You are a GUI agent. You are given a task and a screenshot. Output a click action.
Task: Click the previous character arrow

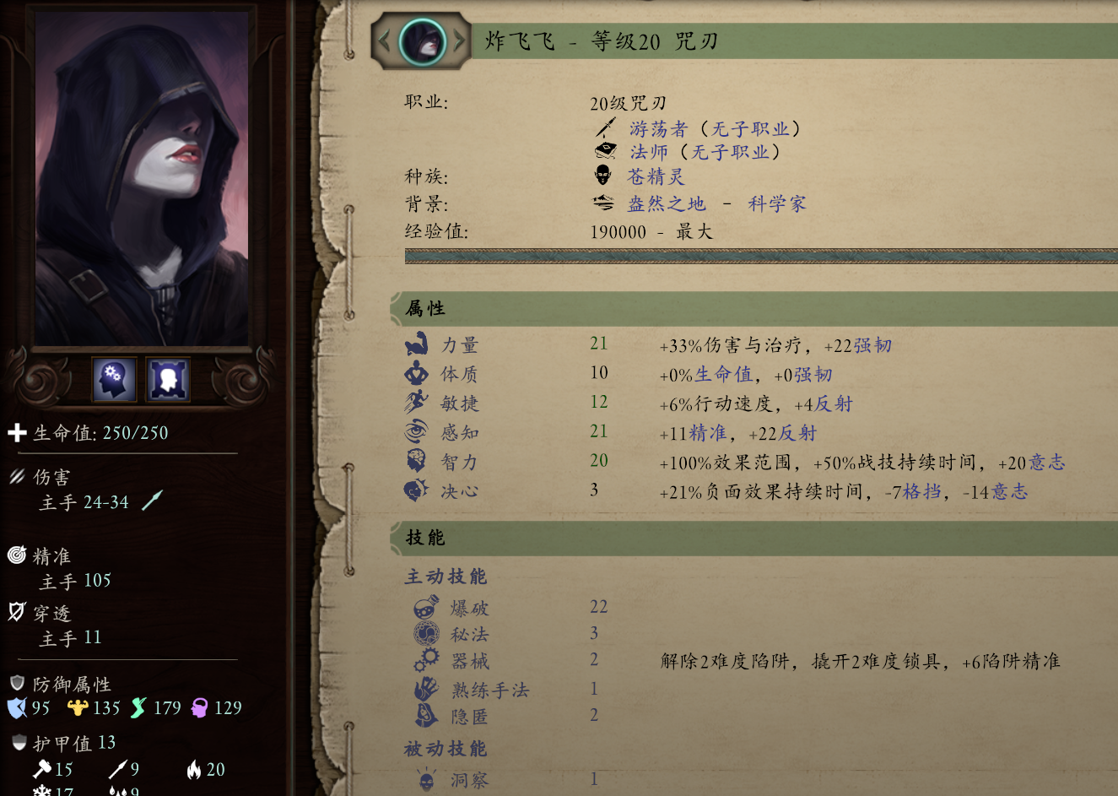click(385, 41)
